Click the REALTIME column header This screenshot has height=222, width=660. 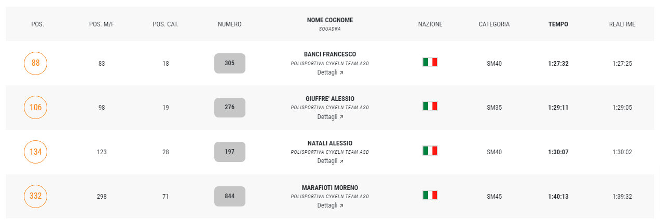tap(622, 24)
